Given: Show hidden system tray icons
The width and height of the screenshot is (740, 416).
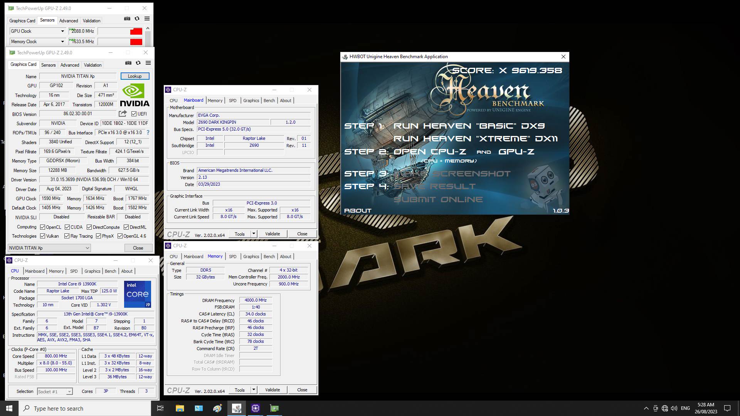Looking at the screenshot, I should coord(646,408).
